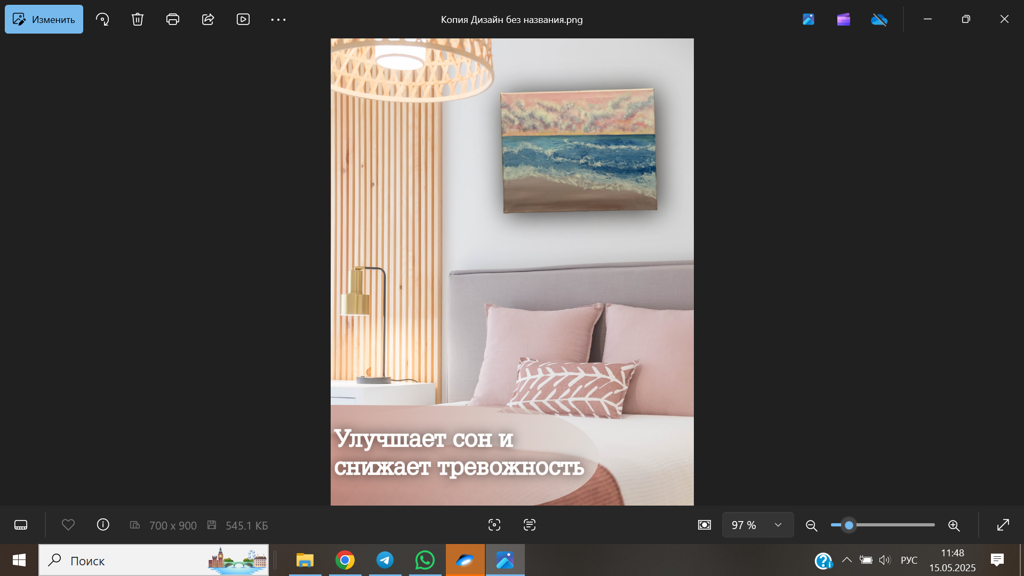1024x576 pixels.
Task: Click the scan text icon
Action: [530, 525]
